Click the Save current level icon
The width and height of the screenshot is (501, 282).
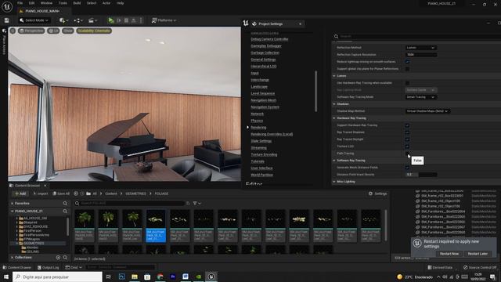[x=7, y=20]
